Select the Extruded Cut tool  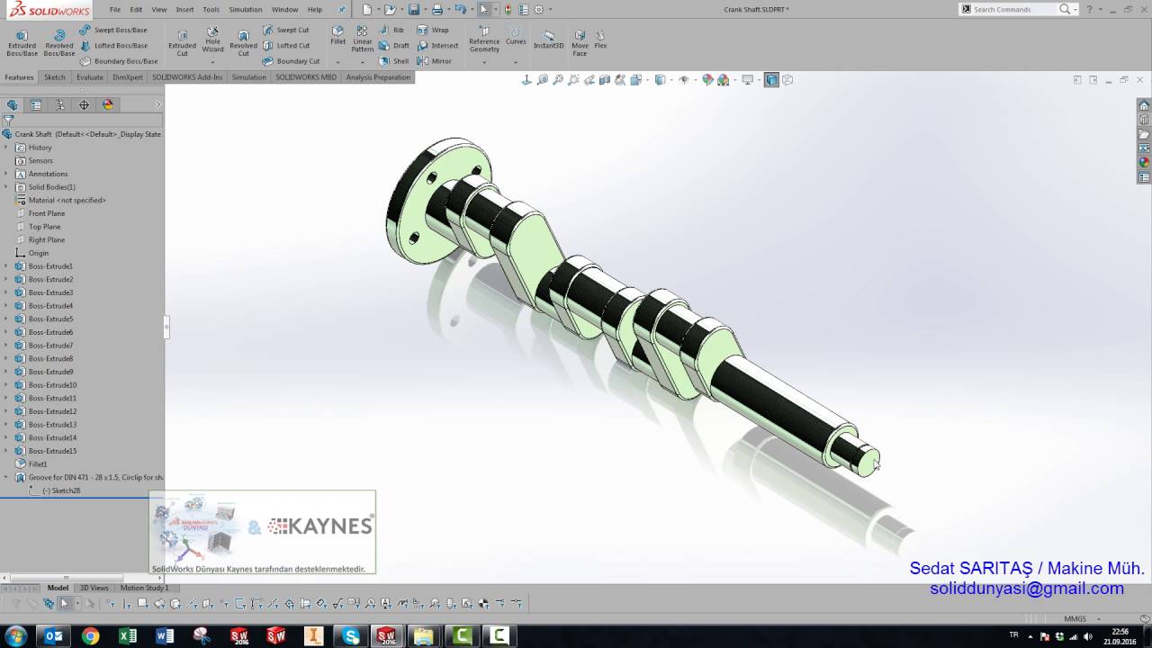[x=182, y=41]
